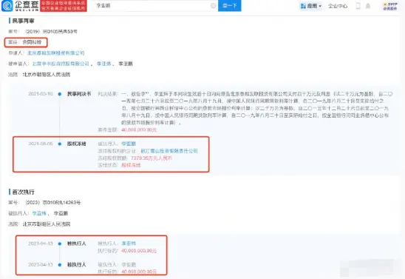Click the mobile phone icon in the header

[x=358, y=6]
